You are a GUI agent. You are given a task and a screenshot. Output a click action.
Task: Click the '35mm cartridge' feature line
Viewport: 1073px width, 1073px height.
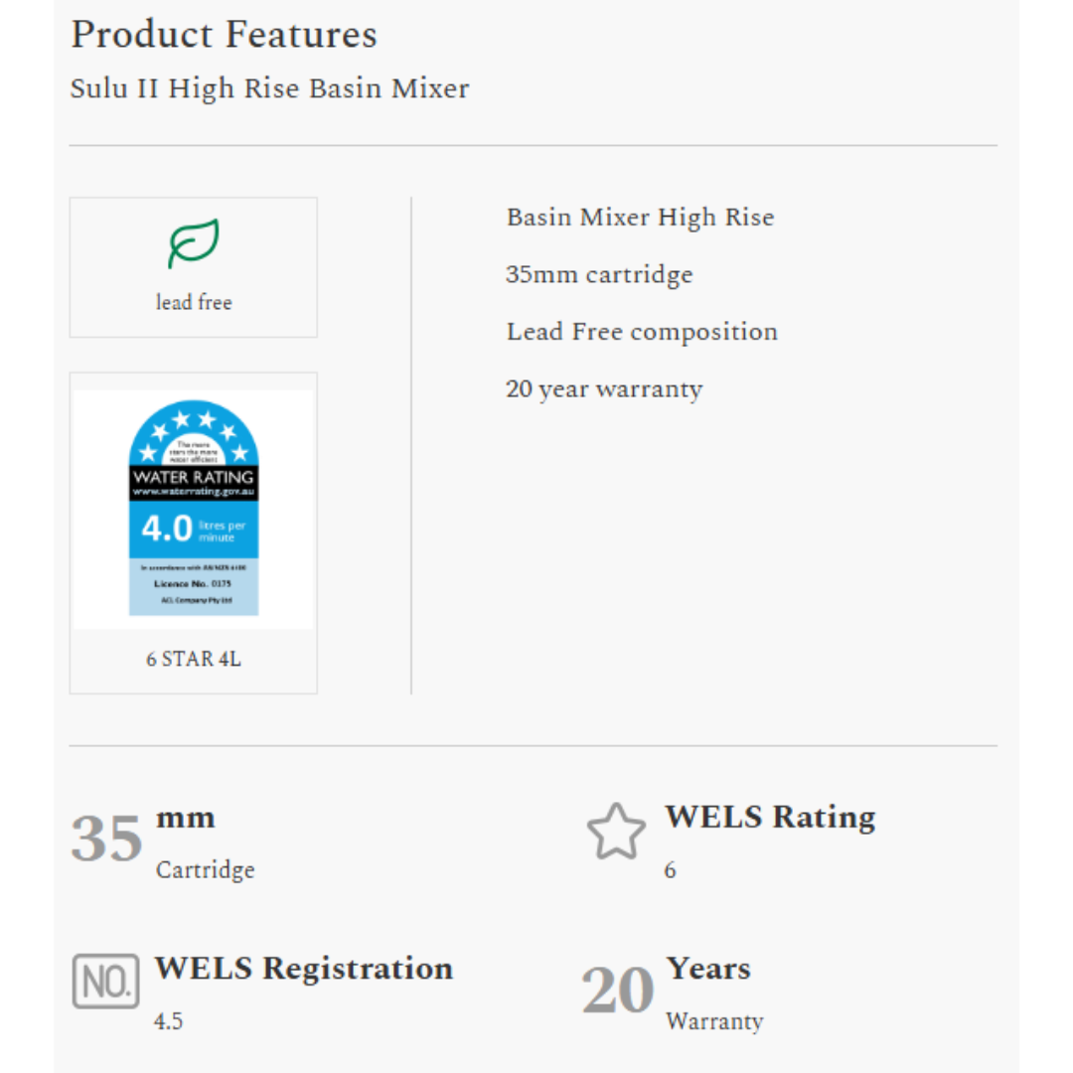[x=599, y=274]
